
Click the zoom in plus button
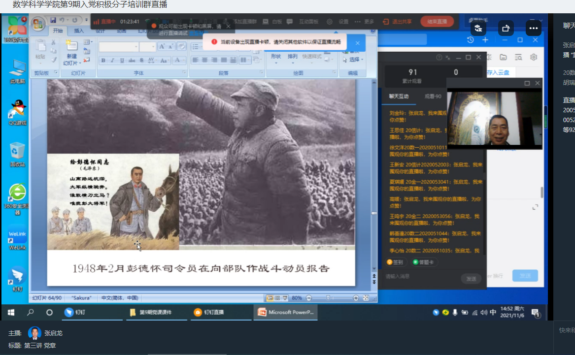[356, 298]
